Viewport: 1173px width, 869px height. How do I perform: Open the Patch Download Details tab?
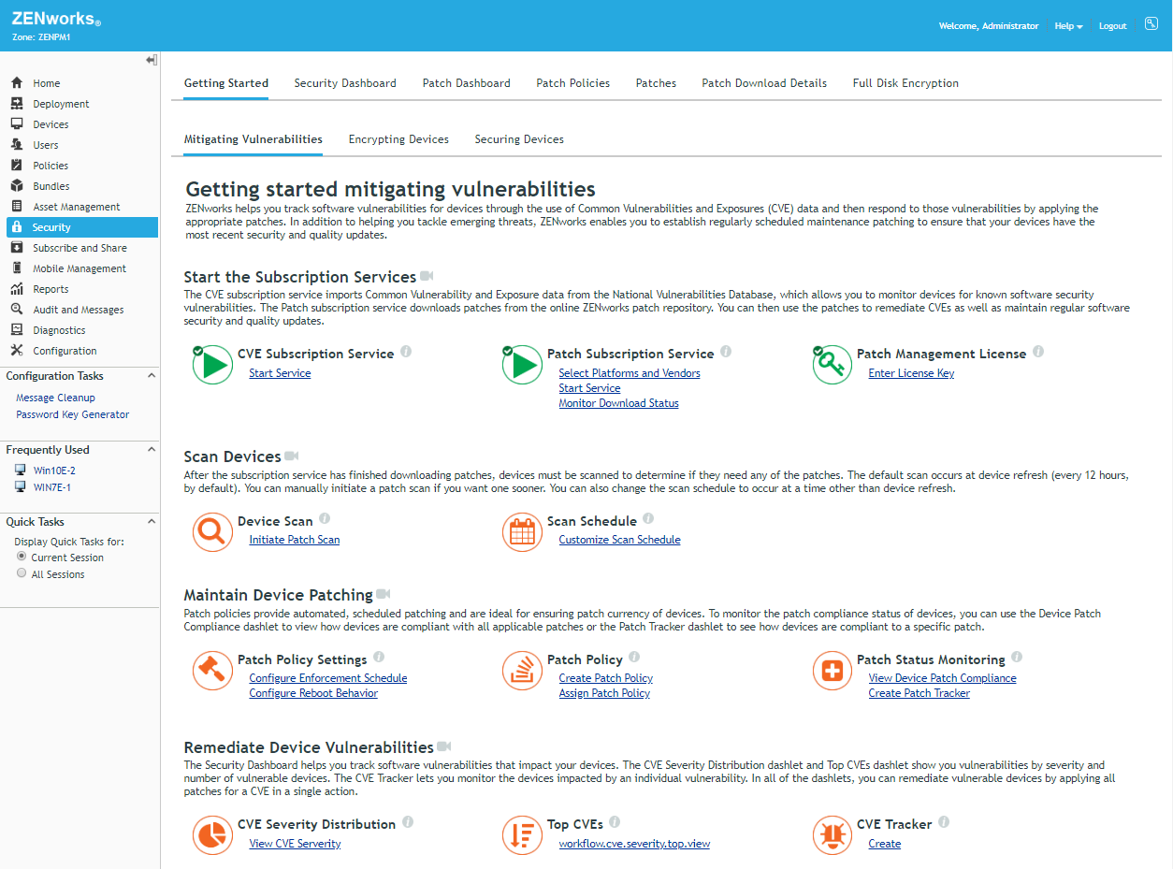pos(764,83)
